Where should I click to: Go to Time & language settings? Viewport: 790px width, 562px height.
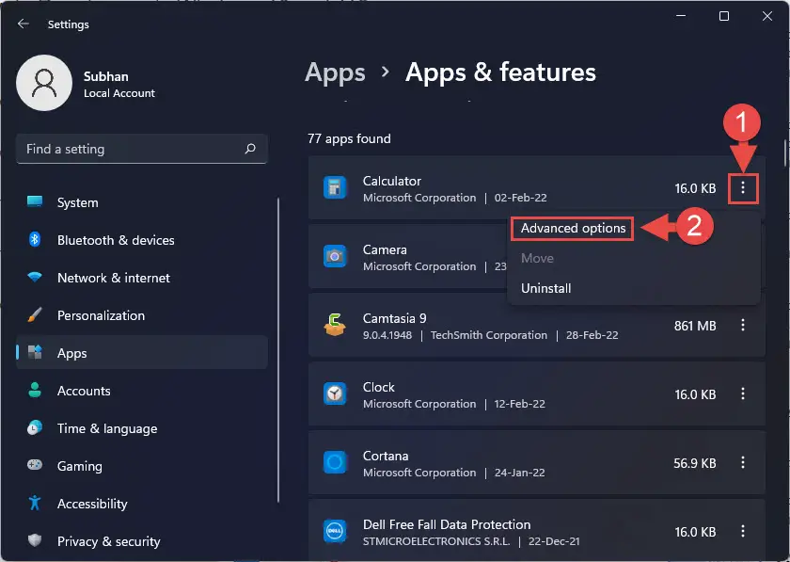[x=142, y=428]
